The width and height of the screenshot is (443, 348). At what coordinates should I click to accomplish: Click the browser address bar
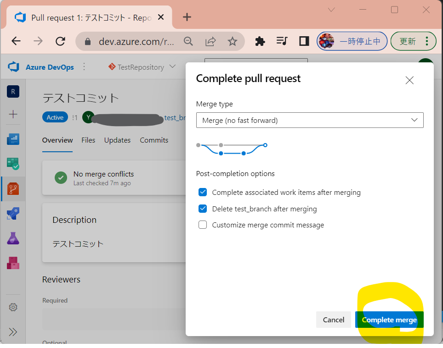[133, 41]
